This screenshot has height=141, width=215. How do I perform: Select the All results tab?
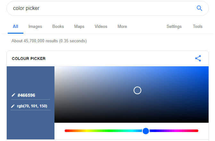[x=15, y=27]
